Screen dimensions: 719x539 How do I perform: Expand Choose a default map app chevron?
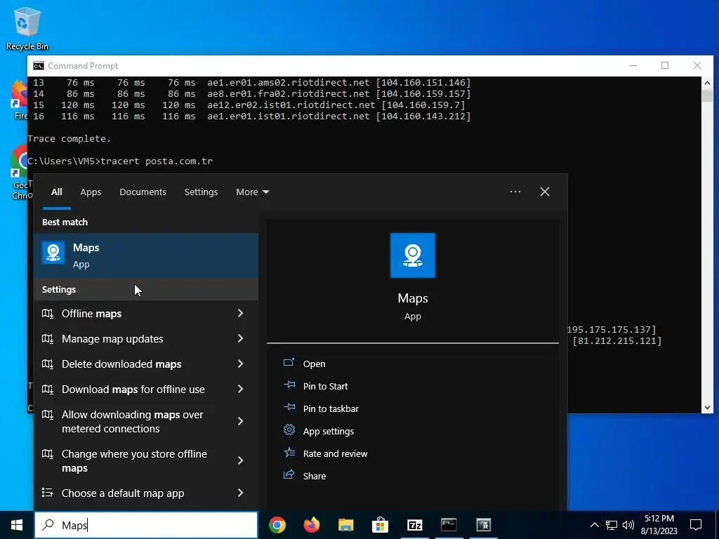pyautogui.click(x=240, y=493)
